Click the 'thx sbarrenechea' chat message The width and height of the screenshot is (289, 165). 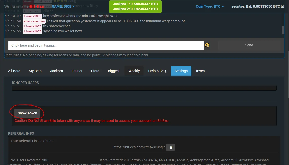click(57, 26)
